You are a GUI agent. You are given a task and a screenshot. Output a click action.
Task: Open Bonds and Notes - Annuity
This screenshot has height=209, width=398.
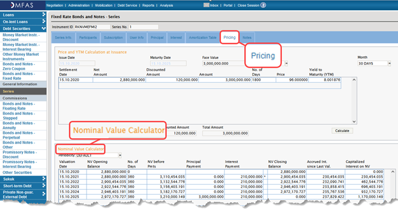point(19,125)
